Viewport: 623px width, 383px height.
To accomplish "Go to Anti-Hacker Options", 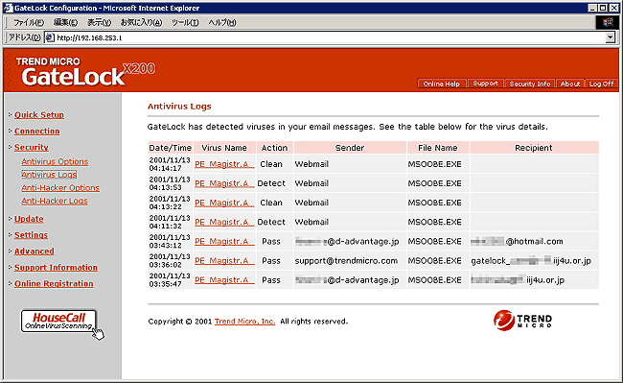I will tap(60, 188).
